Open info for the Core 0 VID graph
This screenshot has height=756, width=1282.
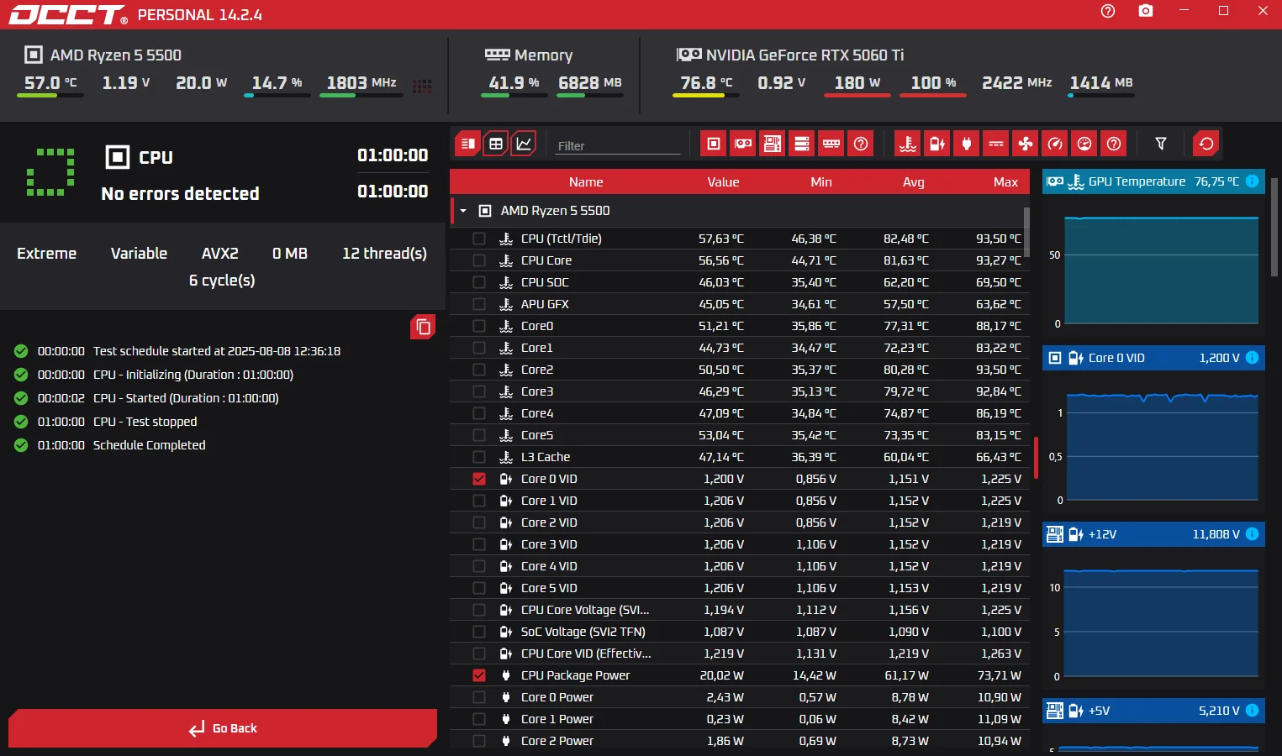click(1252, 358)
